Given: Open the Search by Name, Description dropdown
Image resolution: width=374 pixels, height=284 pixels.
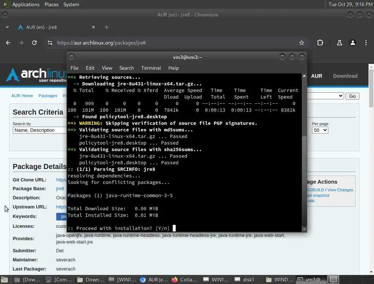Looking at the screenshot, I should pos(39,130).
